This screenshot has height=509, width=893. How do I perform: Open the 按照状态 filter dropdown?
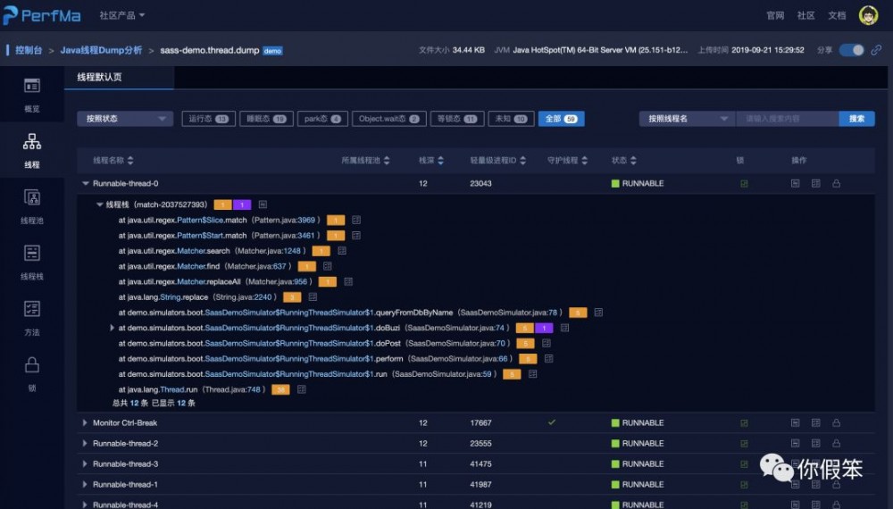tap(124, 119)
